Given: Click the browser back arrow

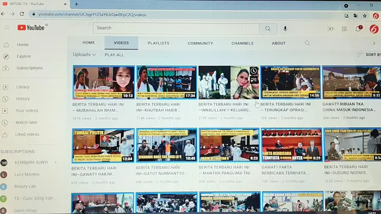Looking at the screenshot, I should (3, 14).
